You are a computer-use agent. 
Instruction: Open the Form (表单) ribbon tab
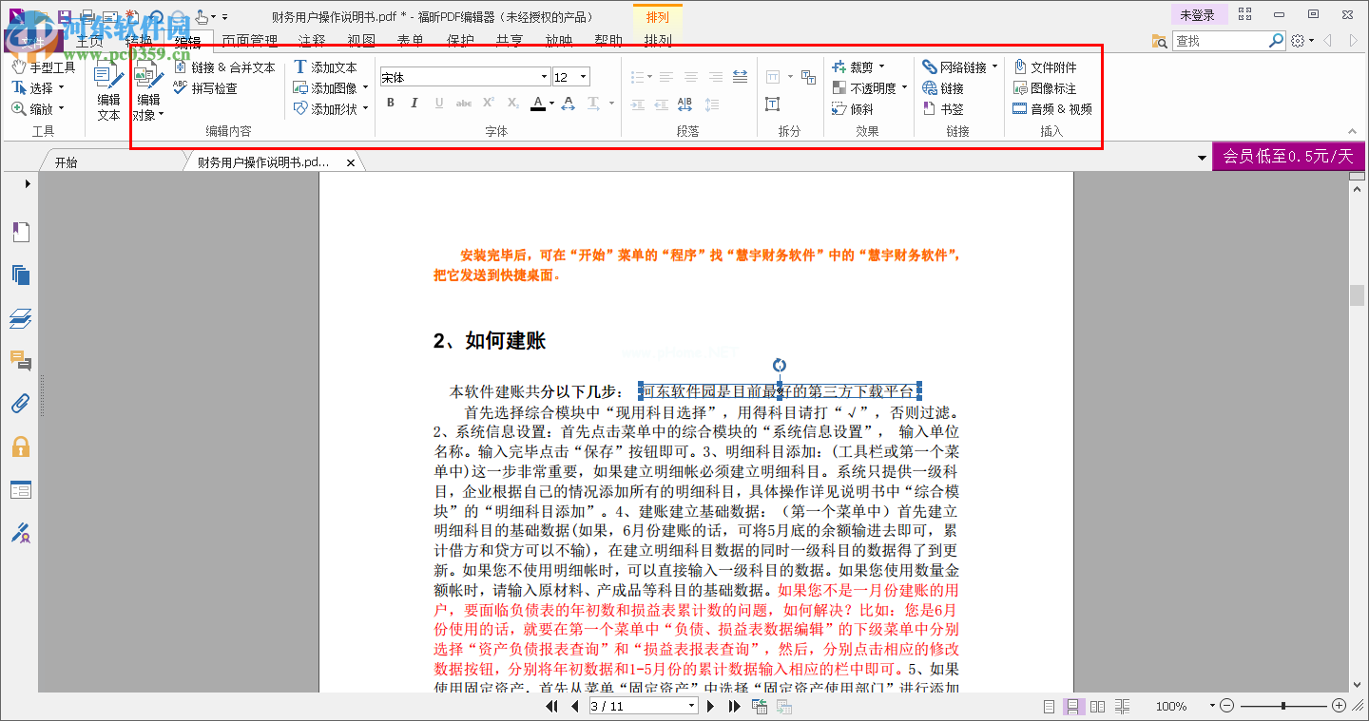[411, 41]
